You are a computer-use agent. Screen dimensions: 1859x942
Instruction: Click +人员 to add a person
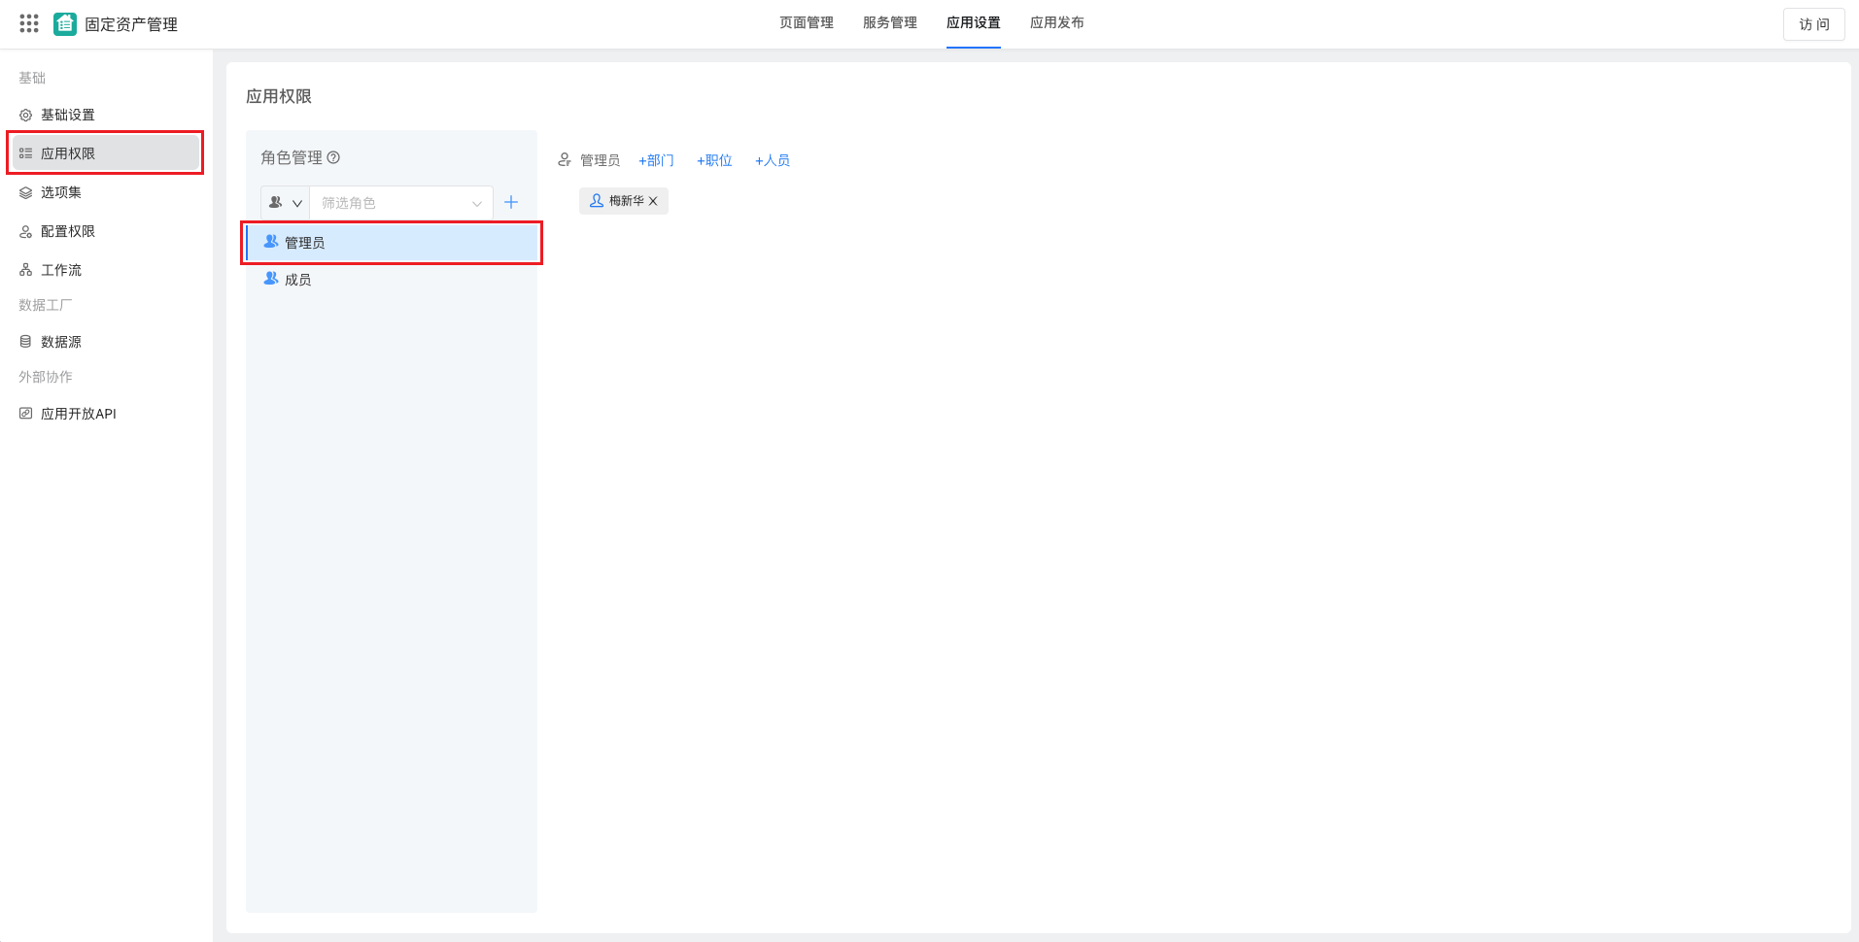773,160
